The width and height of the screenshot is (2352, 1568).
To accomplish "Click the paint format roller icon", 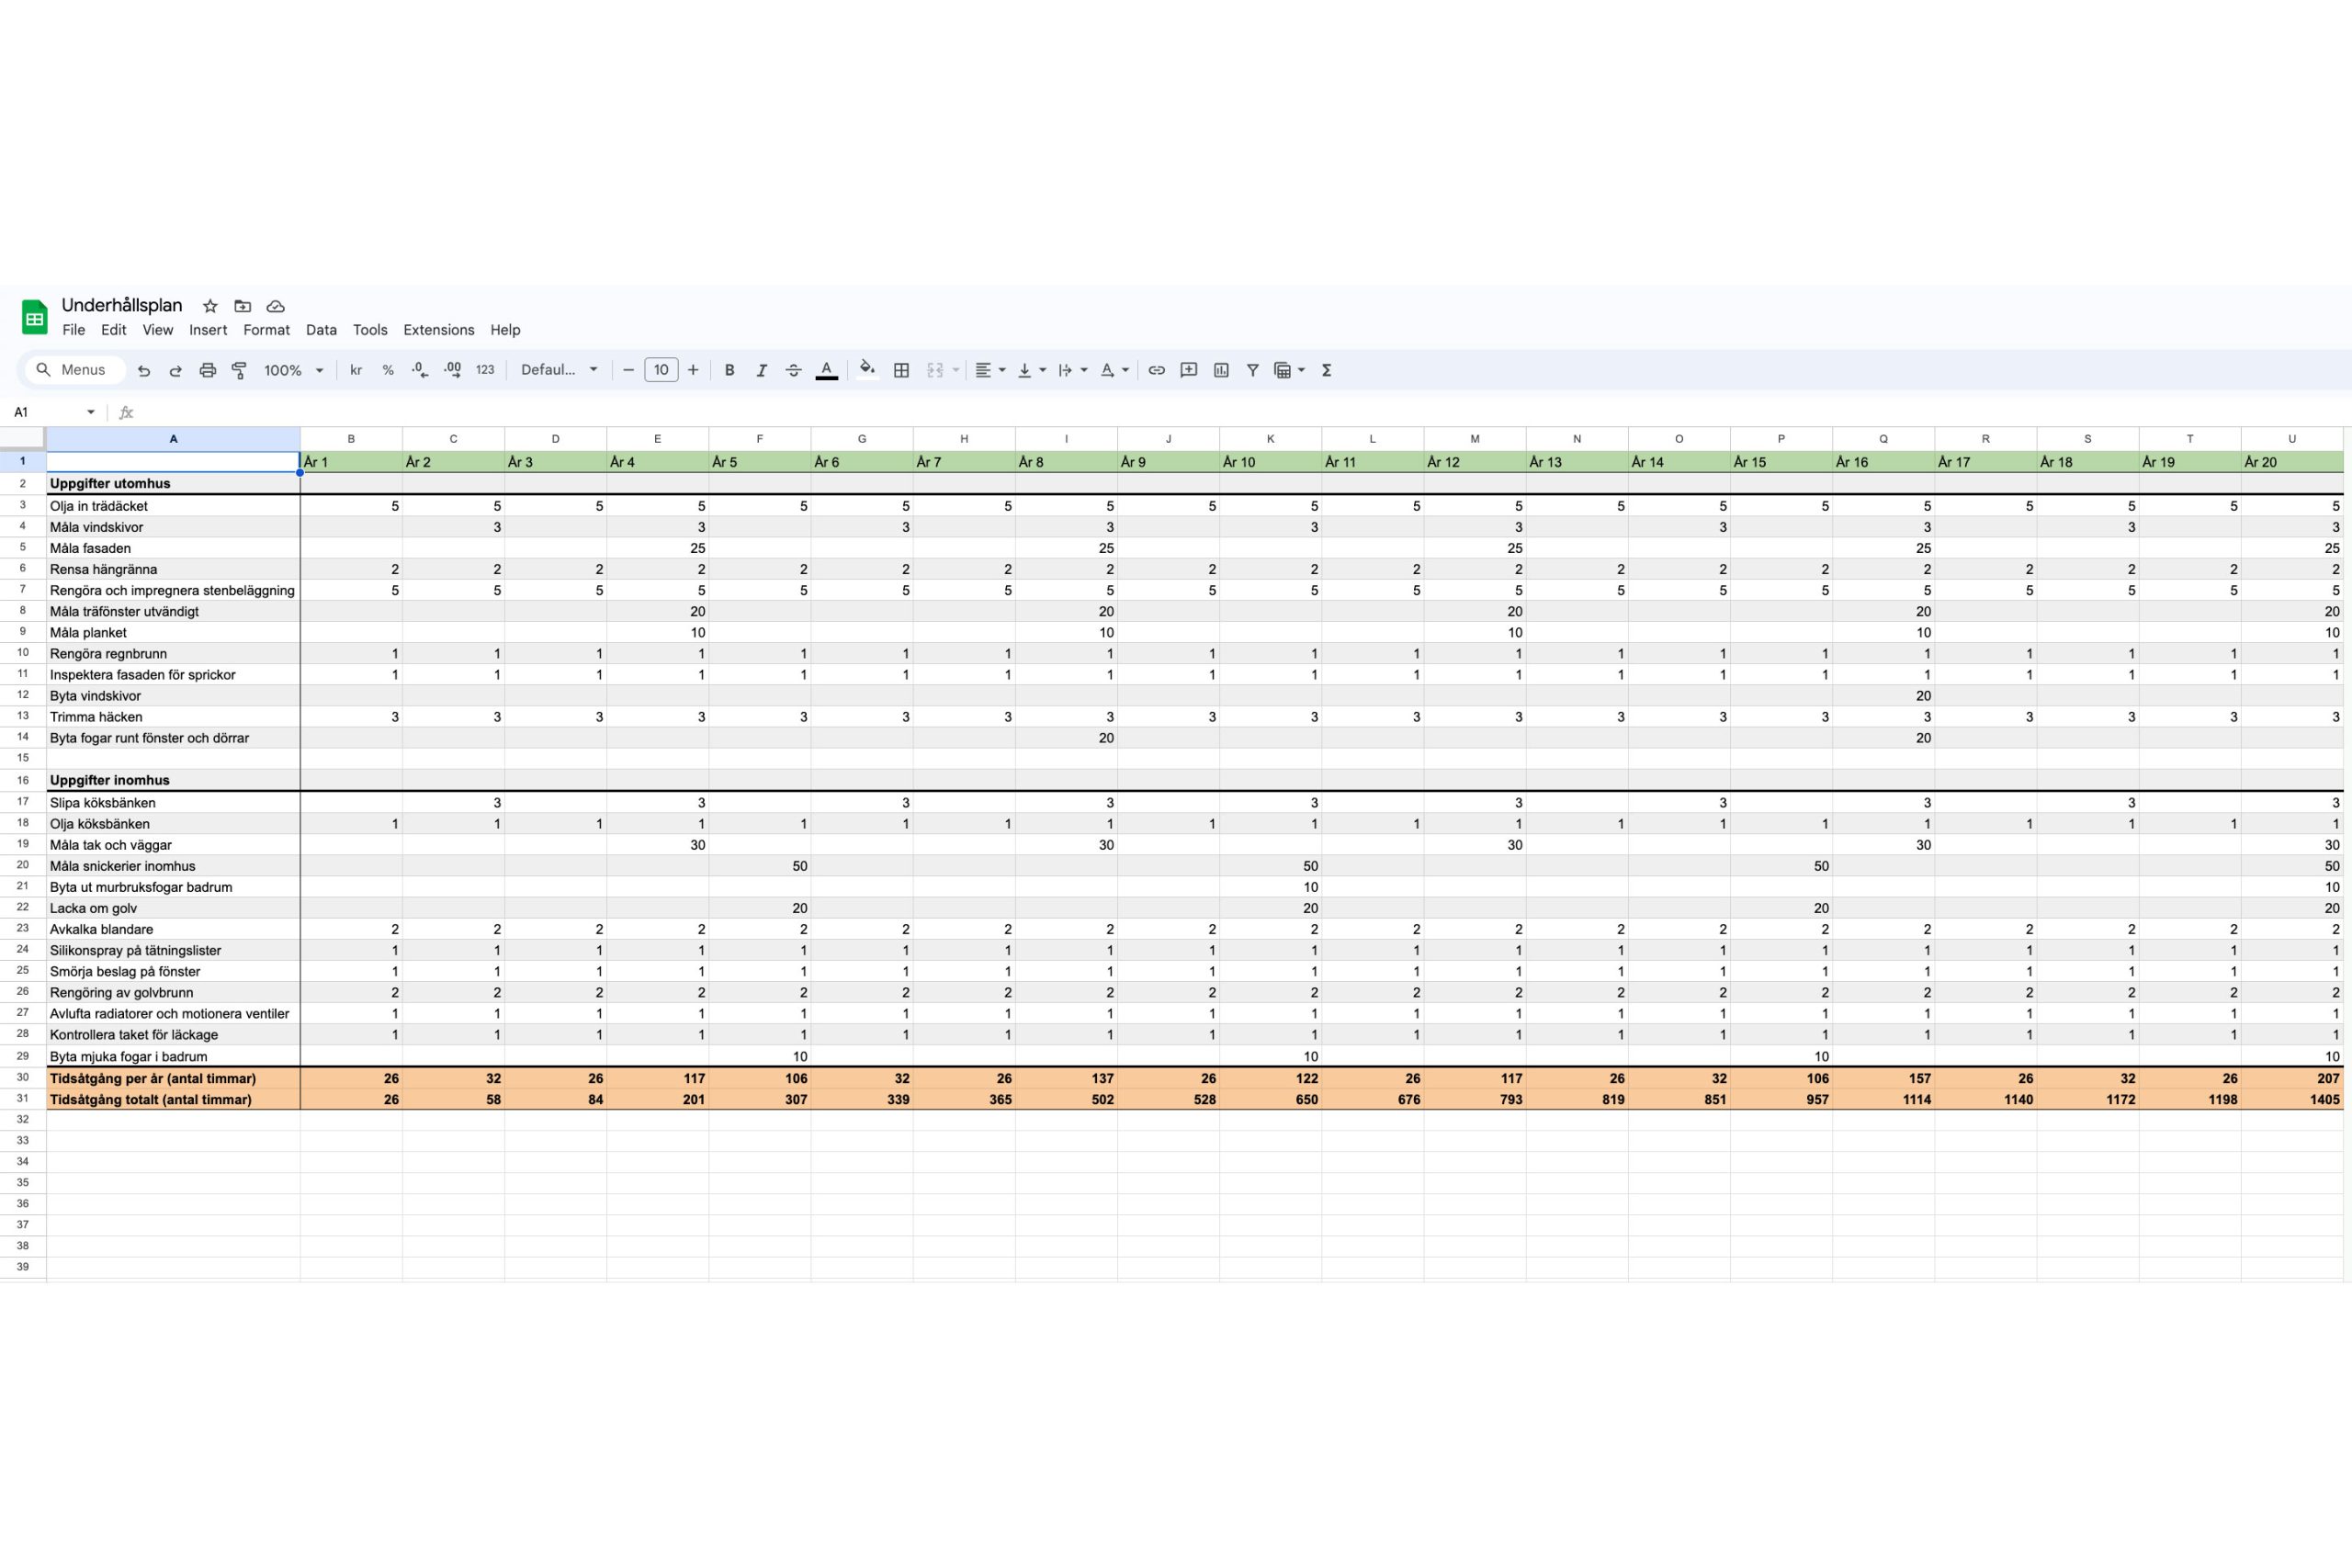I will coord(239,370).
